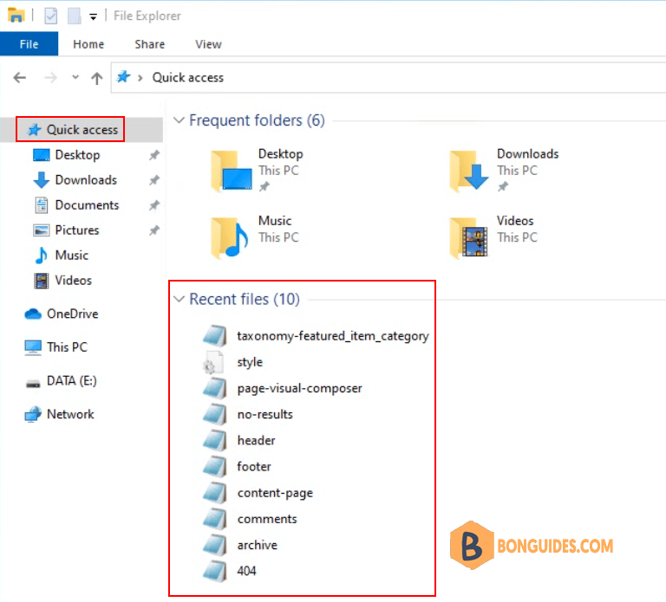The image size is (666, 602).
Task: Select the Desktop frequent folder icon
Action: (232, 172)
